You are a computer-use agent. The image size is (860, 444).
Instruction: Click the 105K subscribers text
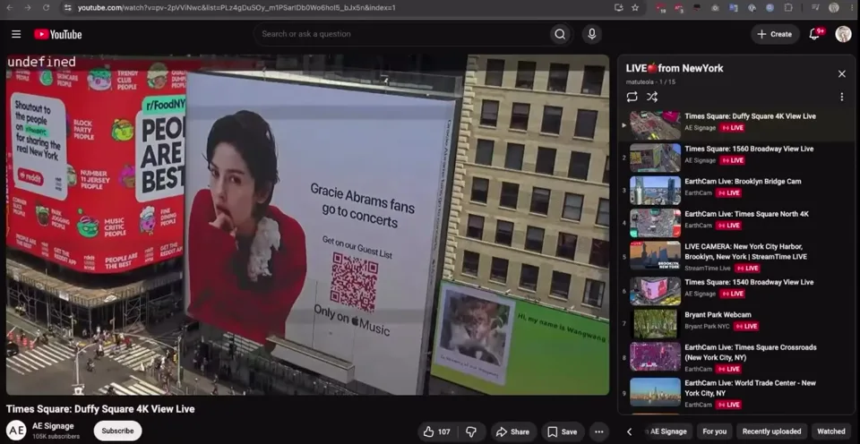[x=56, y=436]
